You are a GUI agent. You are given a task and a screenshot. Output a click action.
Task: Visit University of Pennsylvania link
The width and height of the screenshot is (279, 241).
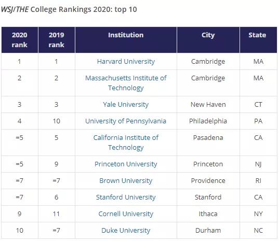click(x=126, y=121)
